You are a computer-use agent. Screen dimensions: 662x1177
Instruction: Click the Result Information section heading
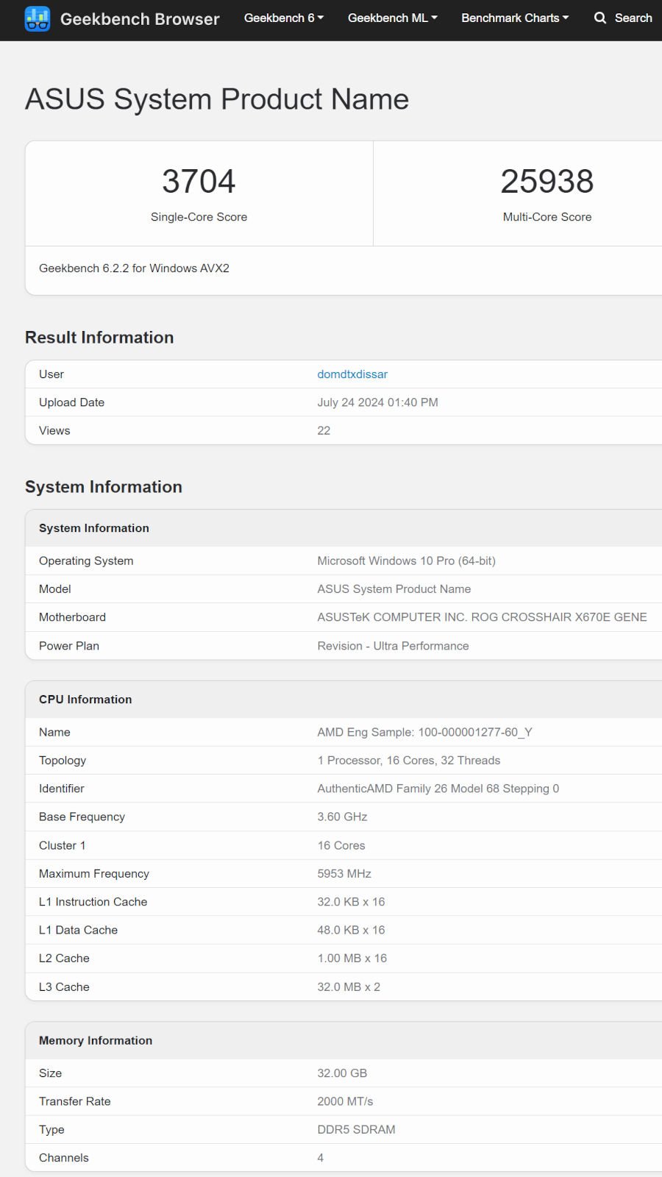99,337
